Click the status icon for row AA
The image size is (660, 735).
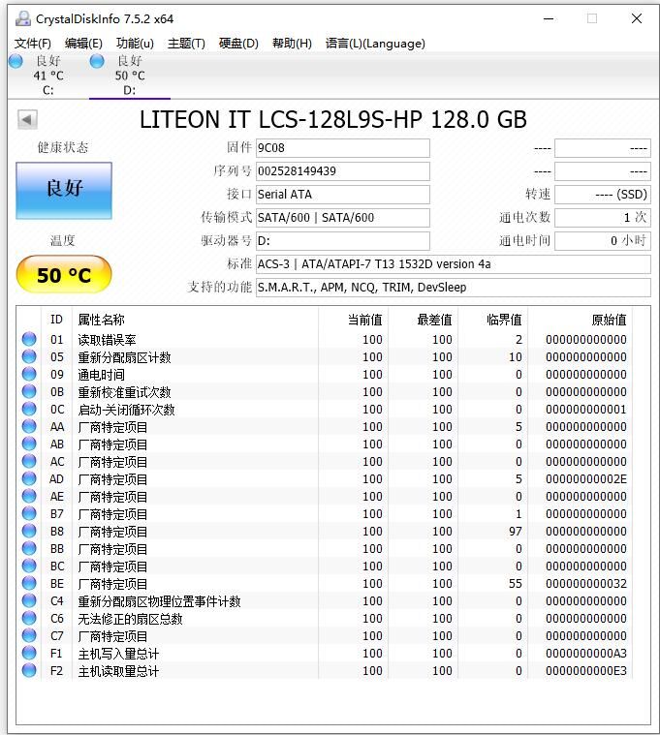[x=29, y=426]
